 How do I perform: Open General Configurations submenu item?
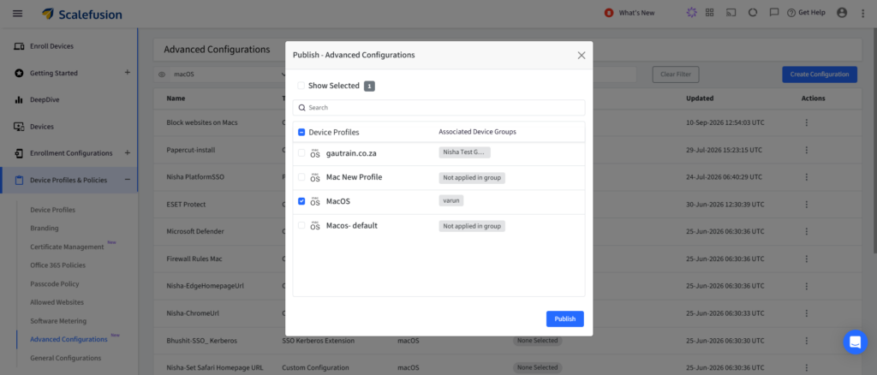[65, 358]
